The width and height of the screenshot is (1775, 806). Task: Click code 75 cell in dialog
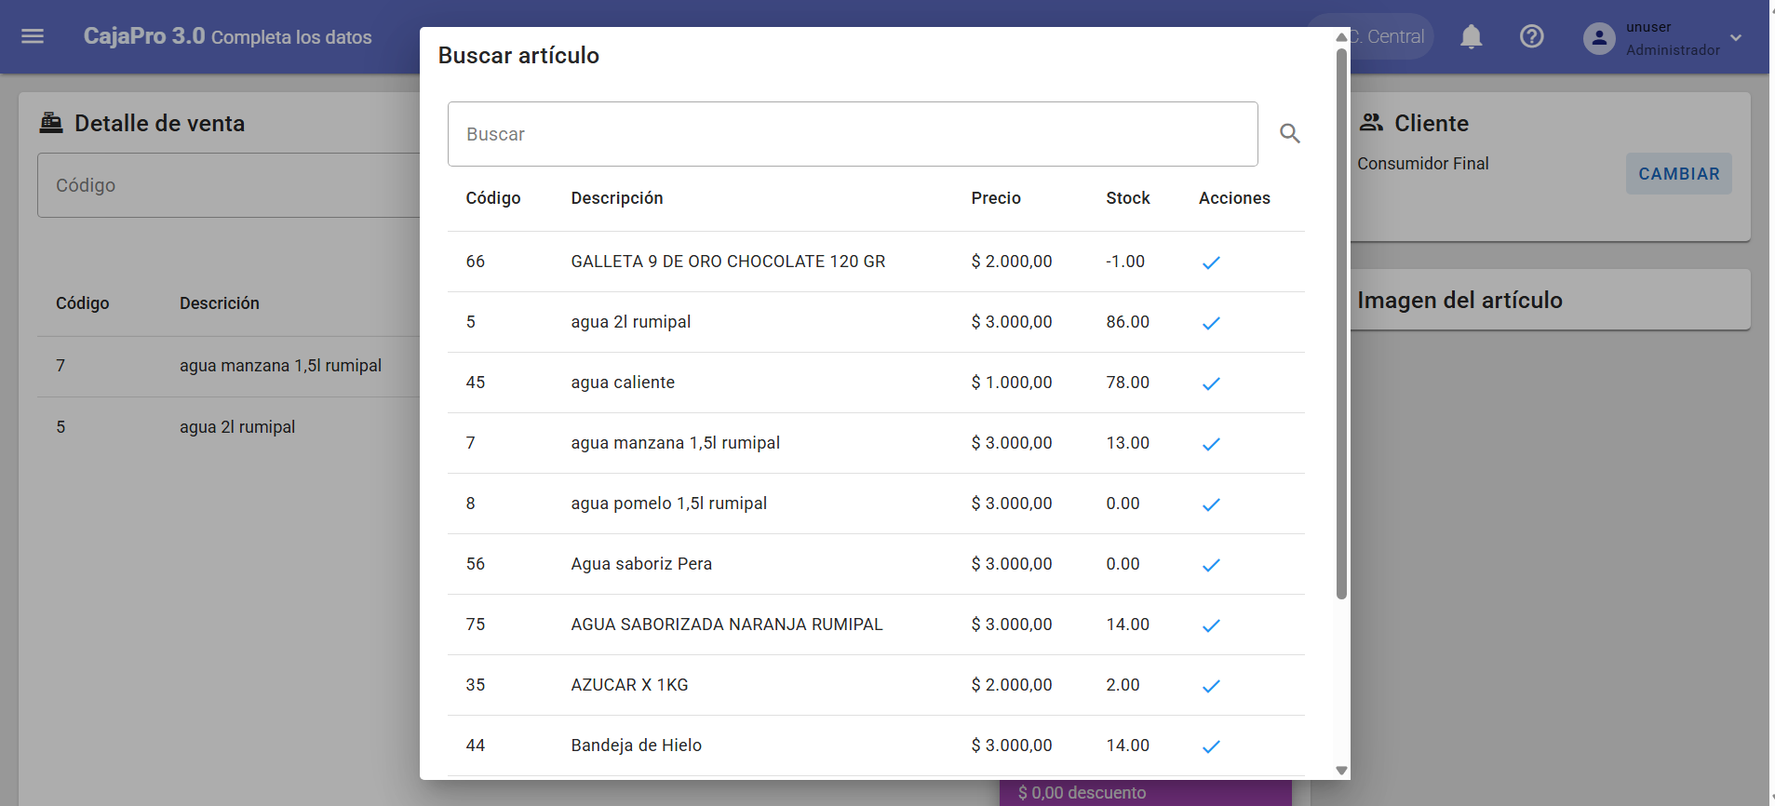coord(476,625)
